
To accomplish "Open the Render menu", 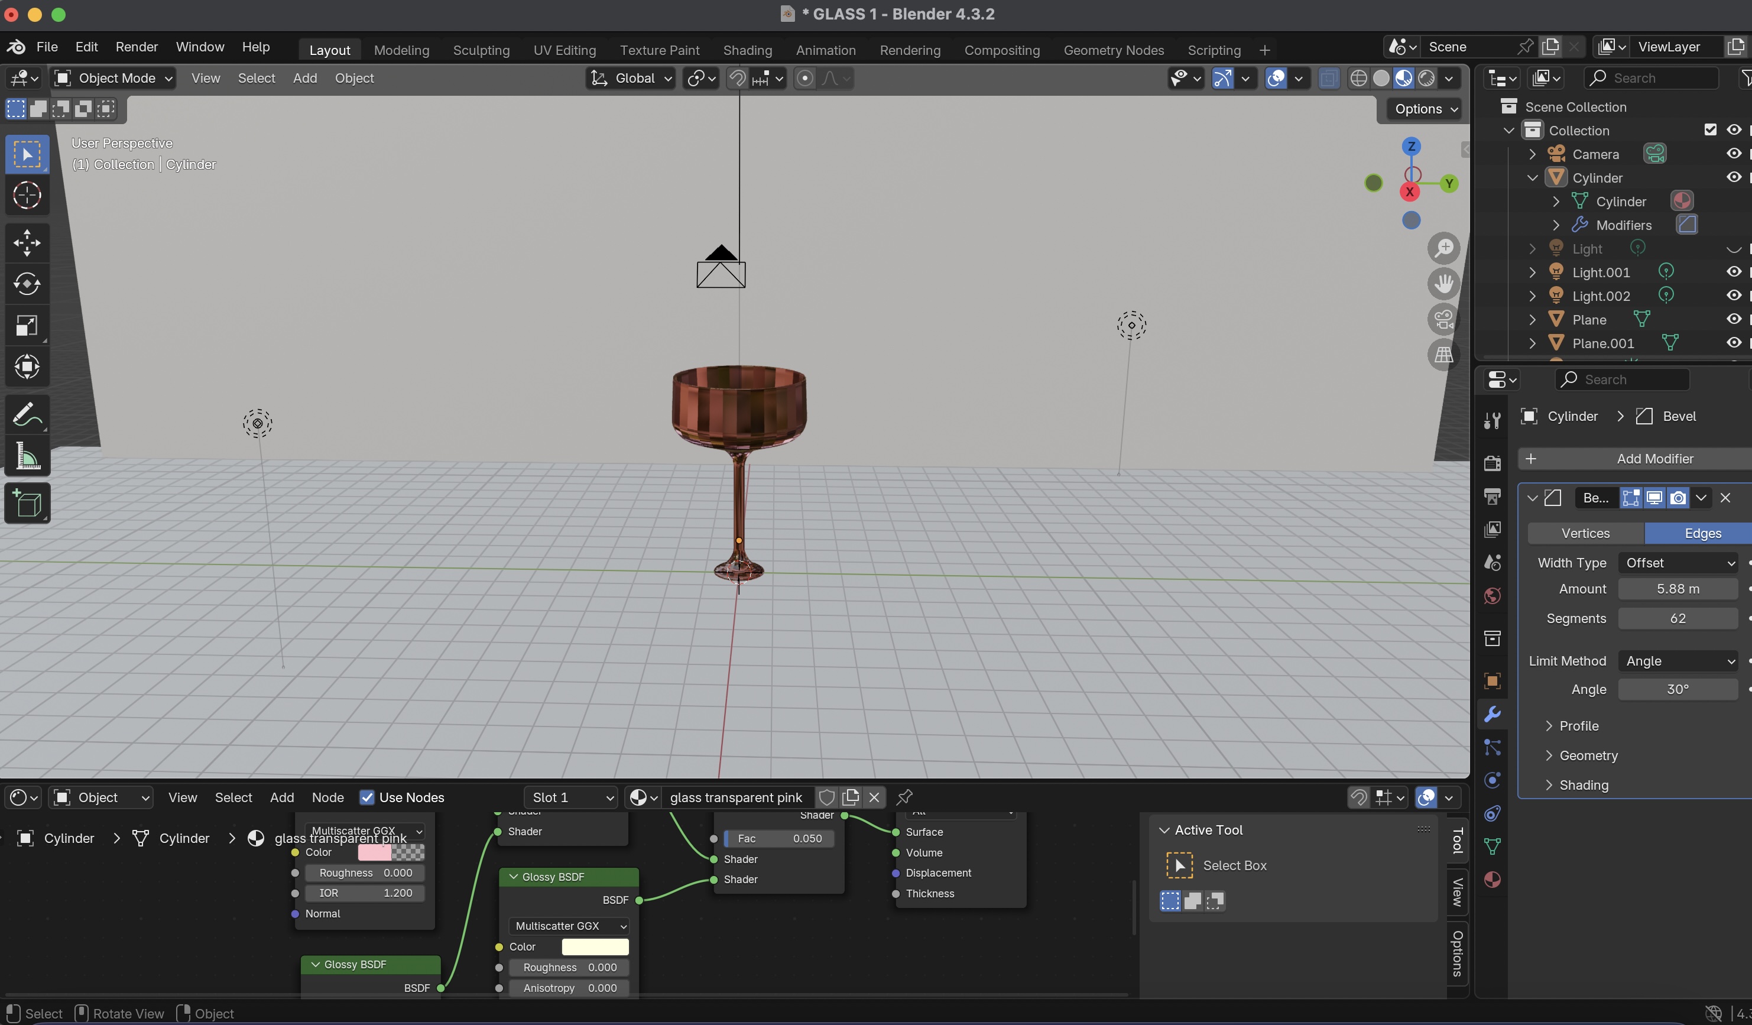I will click(x=137, y=47).
